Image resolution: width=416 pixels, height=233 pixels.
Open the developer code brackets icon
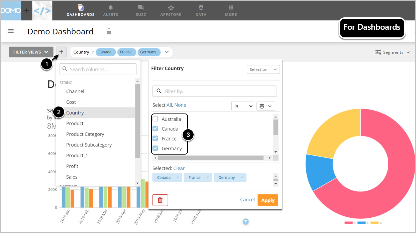(42, 10)
